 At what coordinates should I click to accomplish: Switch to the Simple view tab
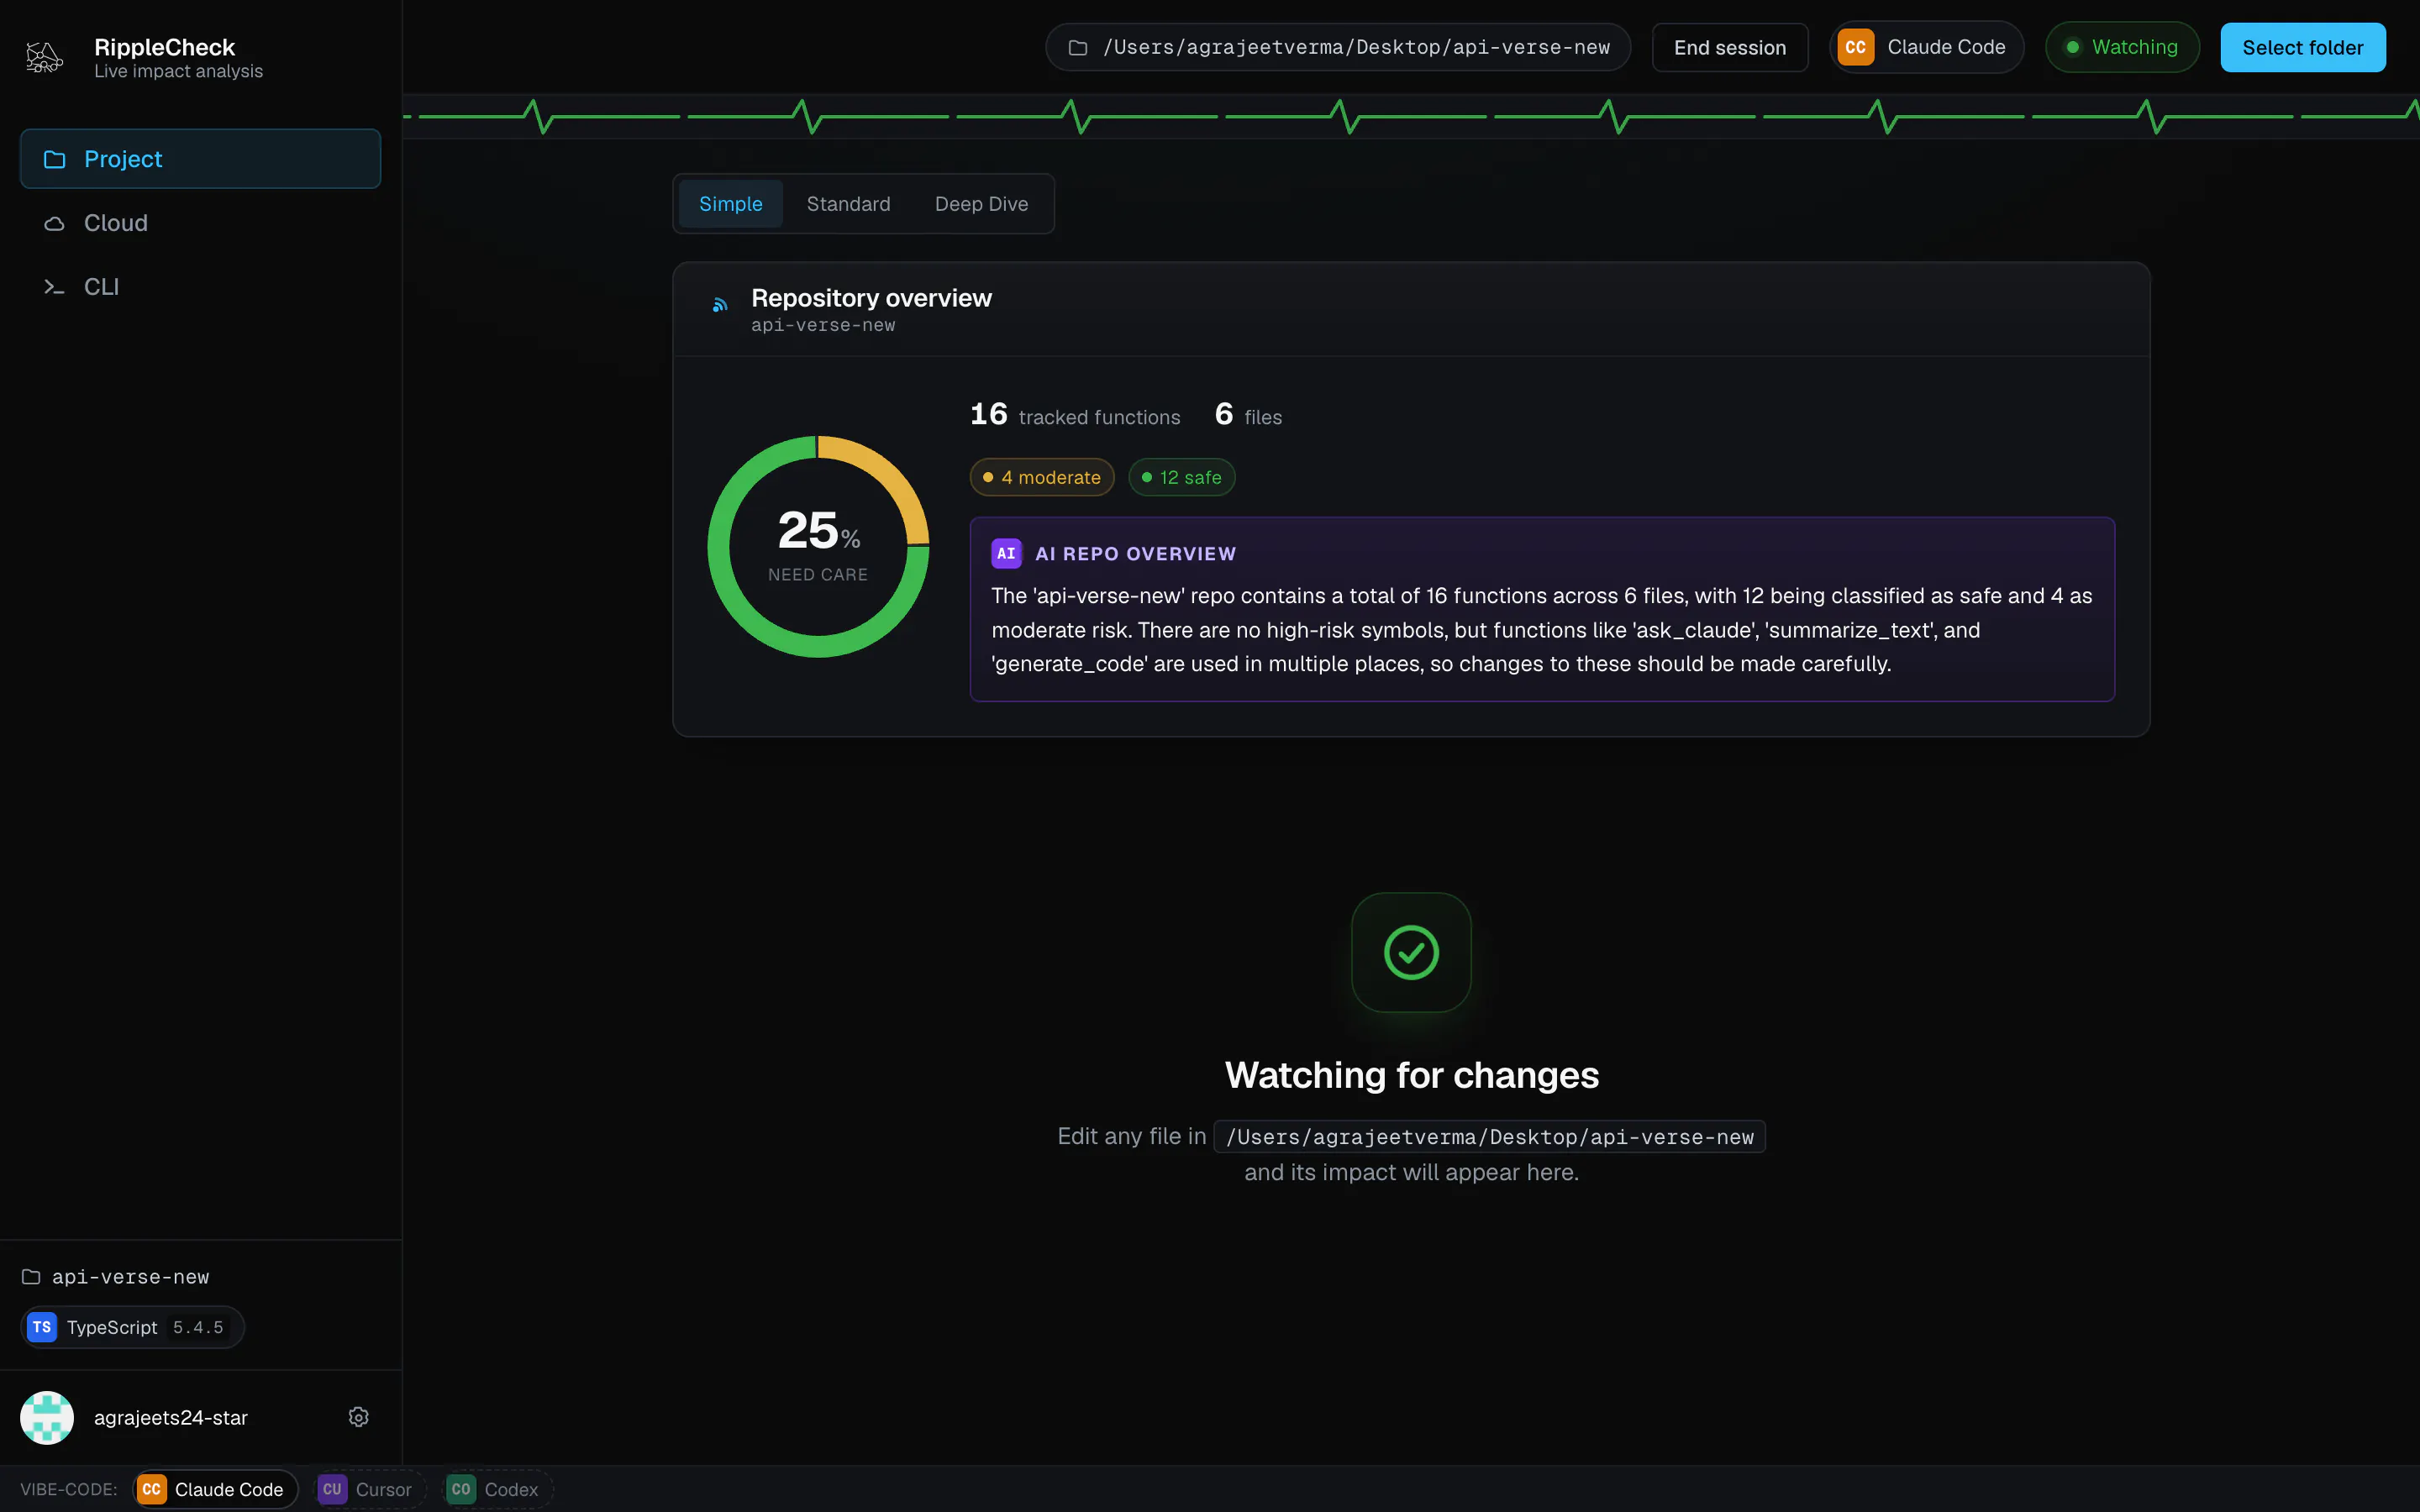(x=730, y=204)
